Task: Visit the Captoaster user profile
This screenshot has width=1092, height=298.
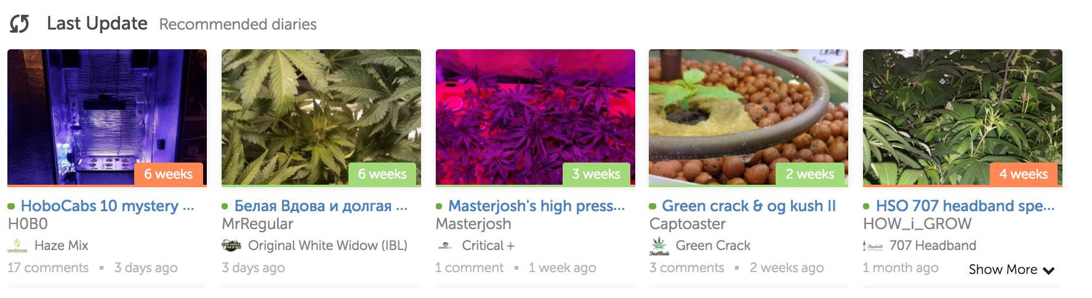Action: tap(688, 224)
